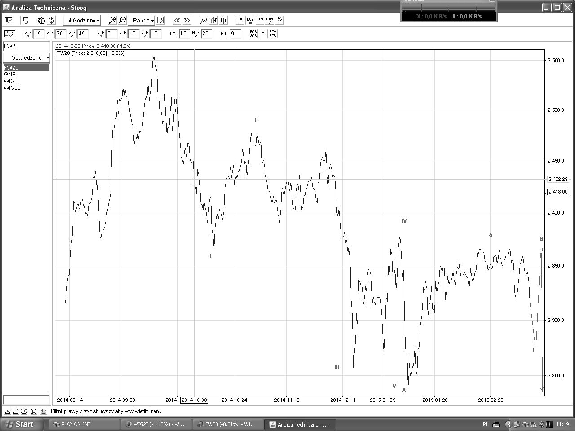The image size is (575, 431).
Task: Click the SMA 1 period field showing 15
Action: point(39,34)
